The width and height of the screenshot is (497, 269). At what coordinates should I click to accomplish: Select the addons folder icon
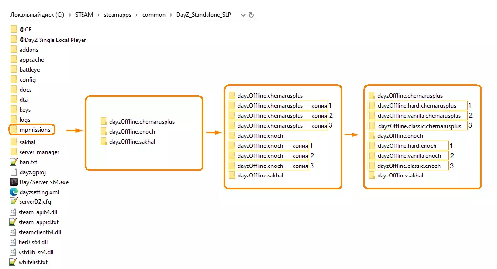(x=14, y=50)
